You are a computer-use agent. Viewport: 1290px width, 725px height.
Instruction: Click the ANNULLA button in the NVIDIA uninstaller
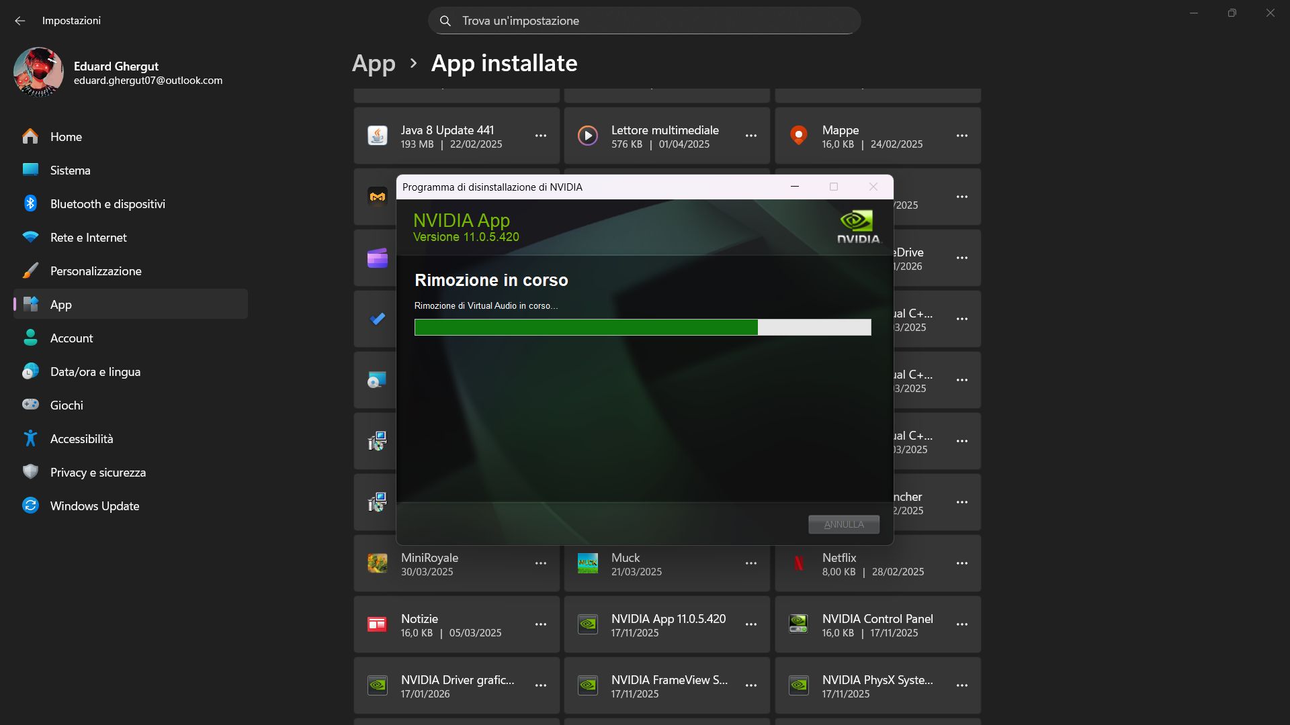(844, 524)
